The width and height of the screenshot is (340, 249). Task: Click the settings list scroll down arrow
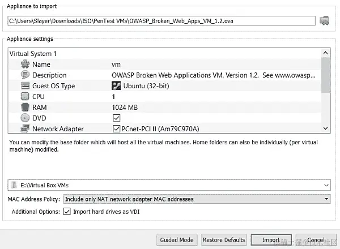coord(325,128)
